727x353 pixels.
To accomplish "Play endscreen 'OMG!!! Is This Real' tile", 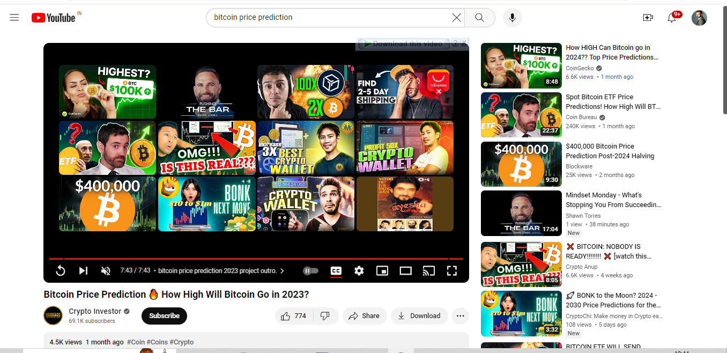I will click(206, 148).
